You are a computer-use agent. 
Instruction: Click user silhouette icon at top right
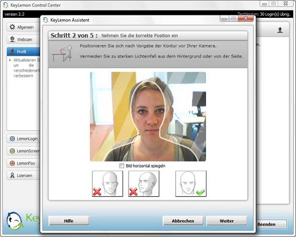(x=280, y=30)
